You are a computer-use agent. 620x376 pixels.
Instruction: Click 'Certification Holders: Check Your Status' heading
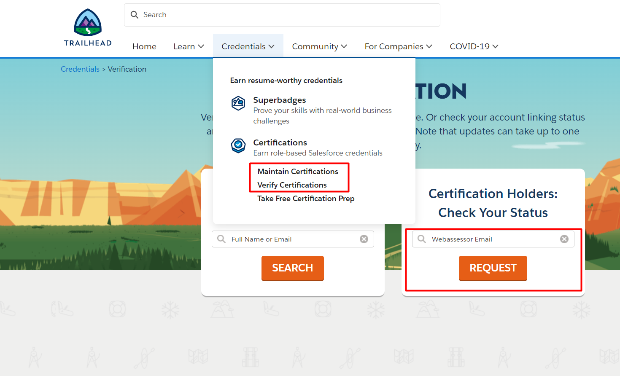point(493,203)
